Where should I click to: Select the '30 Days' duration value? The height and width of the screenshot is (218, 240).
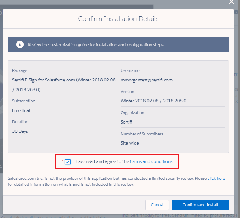20,131
